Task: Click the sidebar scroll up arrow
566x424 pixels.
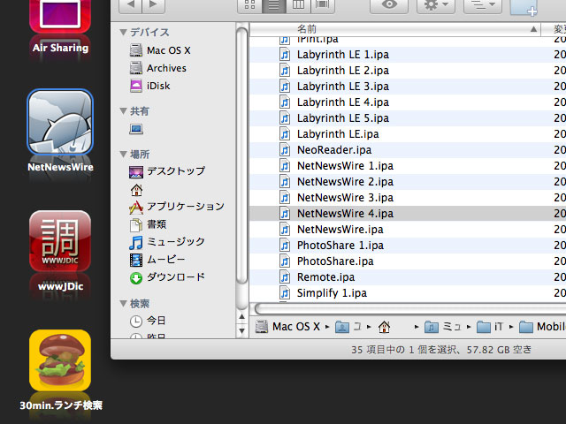Action: pos(241,317)
